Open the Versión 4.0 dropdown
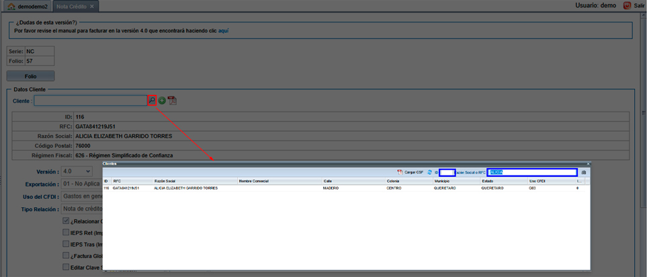The height and width of the screenshot is (277, 647). [77, 171]
